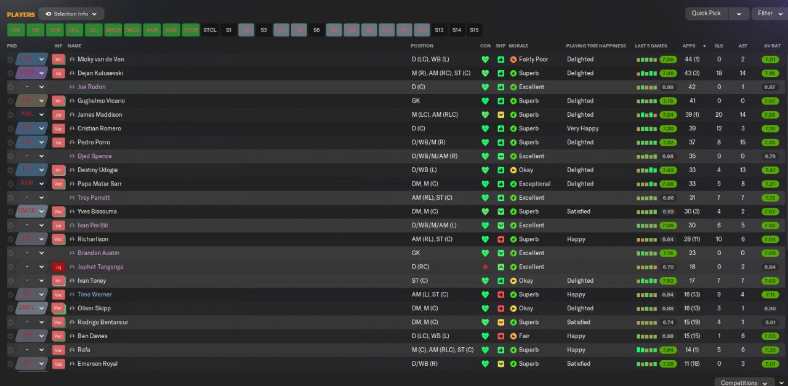Click the Vac status icon for Cristian Romero

pos(58,128)
